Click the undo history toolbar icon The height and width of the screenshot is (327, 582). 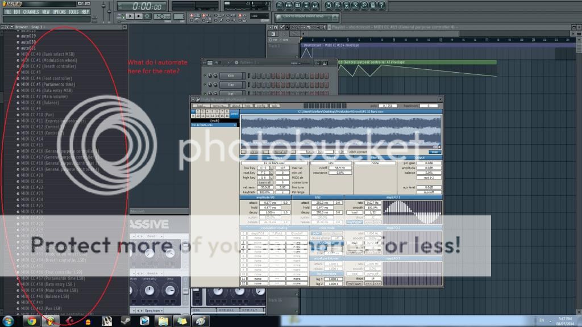coord(329,6)
